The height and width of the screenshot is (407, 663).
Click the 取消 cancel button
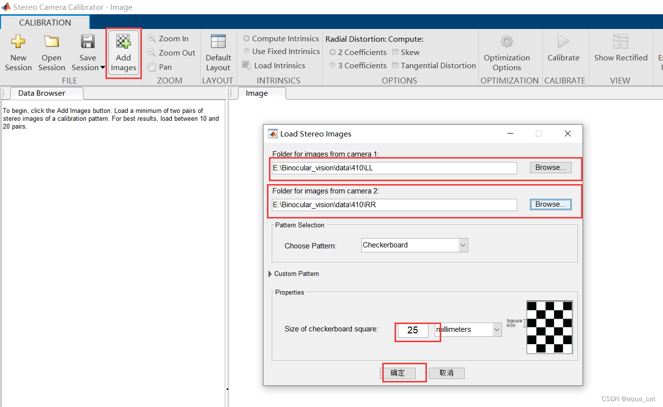coord(447,373)
